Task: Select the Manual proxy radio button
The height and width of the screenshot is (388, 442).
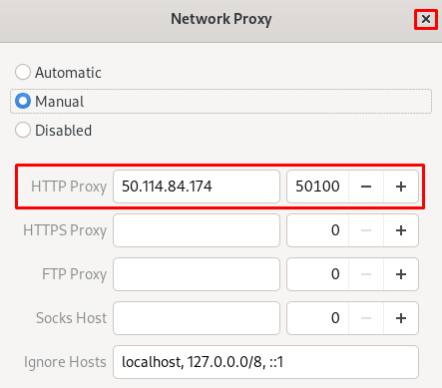Action: [x=23, y=101]
